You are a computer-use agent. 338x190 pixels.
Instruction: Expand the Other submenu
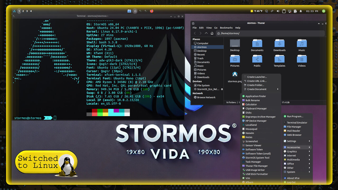297,168
